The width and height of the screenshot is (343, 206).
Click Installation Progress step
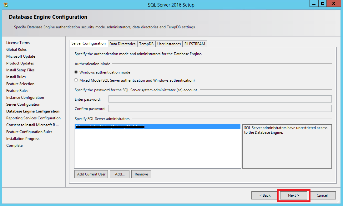coord(23,139)
